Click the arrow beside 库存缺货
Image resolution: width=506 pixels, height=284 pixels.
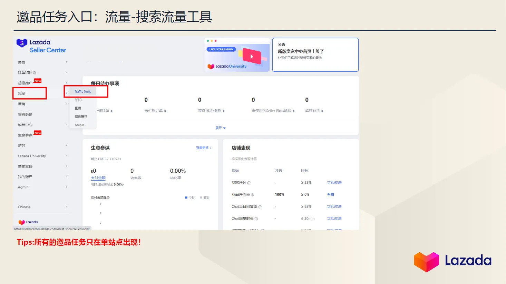pyautogui.click(x=322, y=111)
